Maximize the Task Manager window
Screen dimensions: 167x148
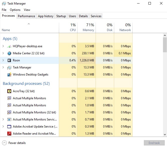click(150, 4)
